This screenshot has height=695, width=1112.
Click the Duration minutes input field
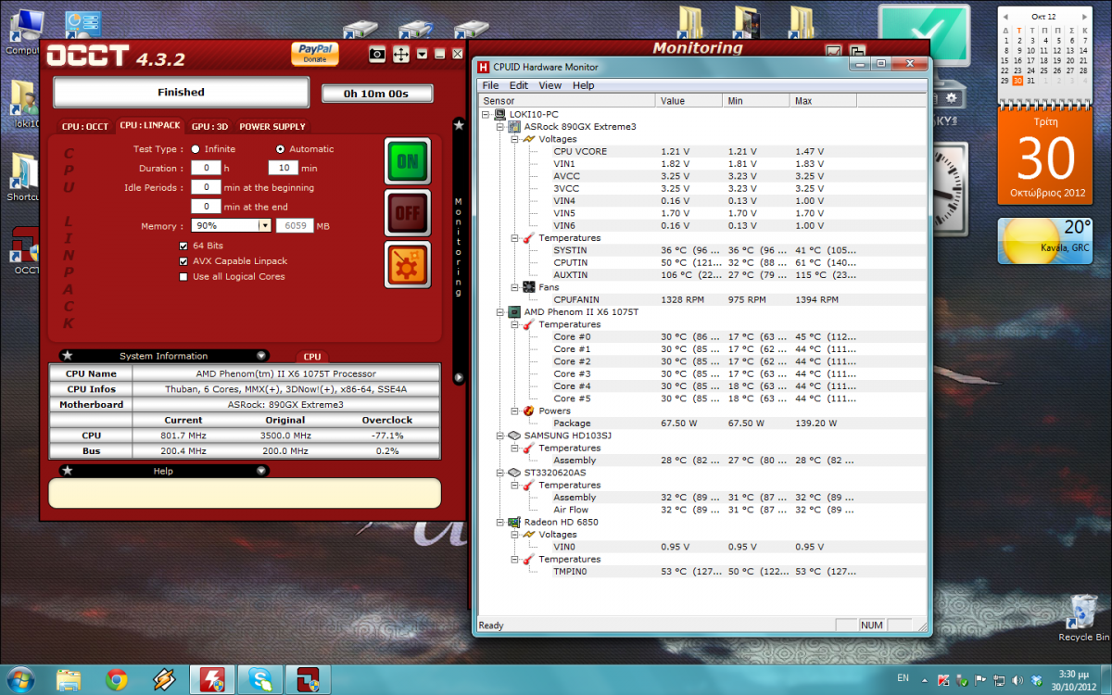[x=283, y=168]
